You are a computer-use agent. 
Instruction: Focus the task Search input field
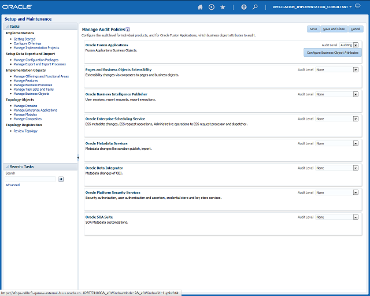tap(30, 179)
